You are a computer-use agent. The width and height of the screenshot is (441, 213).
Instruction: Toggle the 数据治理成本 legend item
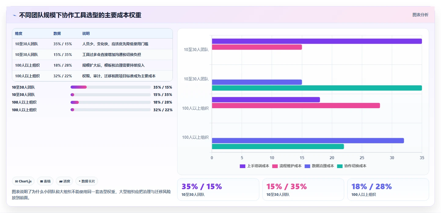[x=319, y=166]
